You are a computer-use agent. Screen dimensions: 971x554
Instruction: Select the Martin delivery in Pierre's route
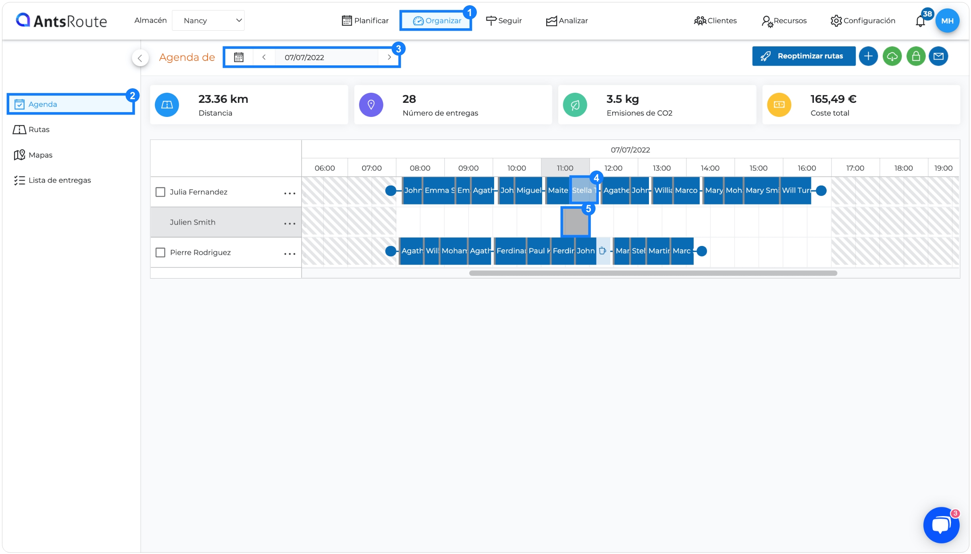pos(659,251)
